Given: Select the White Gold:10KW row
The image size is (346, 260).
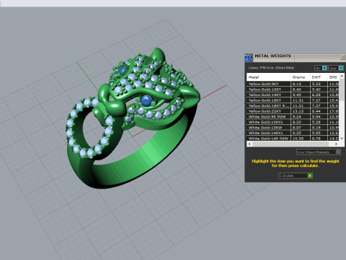Looking at the screenshot, I should click(x=293, y=128).
